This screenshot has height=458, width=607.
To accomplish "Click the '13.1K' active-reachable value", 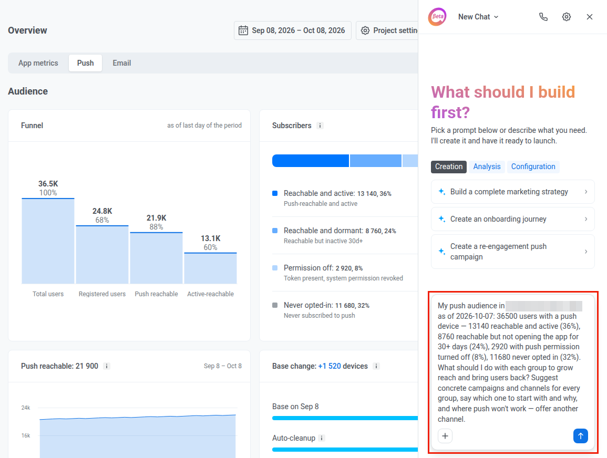I will (x=211, y=238).
